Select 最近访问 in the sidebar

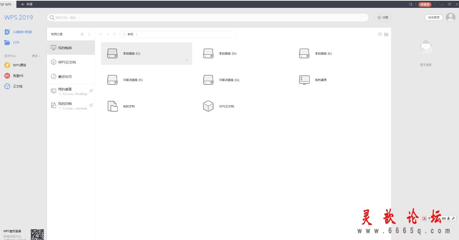pos(71,77)
